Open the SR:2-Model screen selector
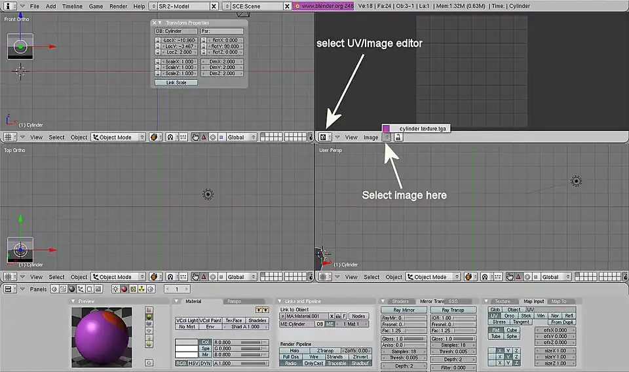 (186, 6)
